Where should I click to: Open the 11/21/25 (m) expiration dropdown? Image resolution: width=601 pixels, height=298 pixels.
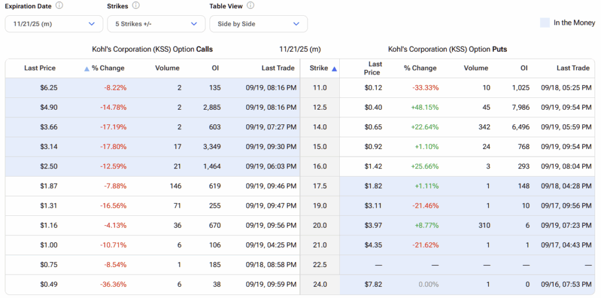coord(54,23)
